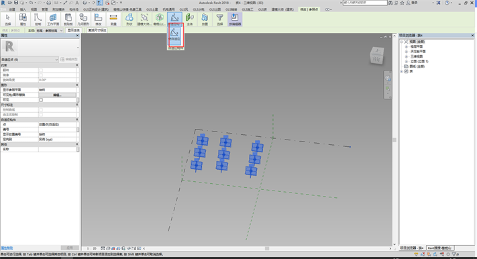Screen dimensions: 477x259
Task: Click the 应用 apply button
Action: [x=70, y=248]
